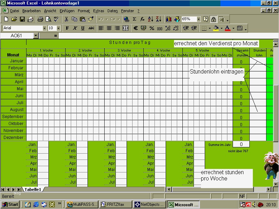279x209 pixels.
Task: Paste with the clipboard icon
Action: [83, 19]
